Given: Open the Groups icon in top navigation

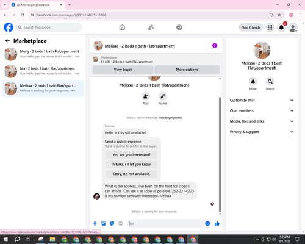Looking at the screenshot, I should [x=179, y=27].
